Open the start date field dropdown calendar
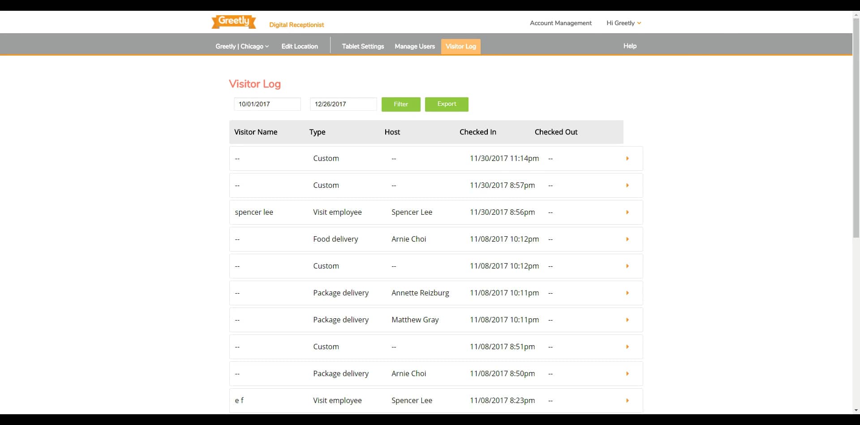 click(x=267, y=104)
